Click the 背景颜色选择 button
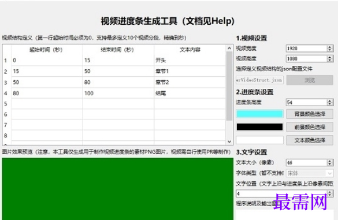The image size is (338, 220). coord(310,114)
